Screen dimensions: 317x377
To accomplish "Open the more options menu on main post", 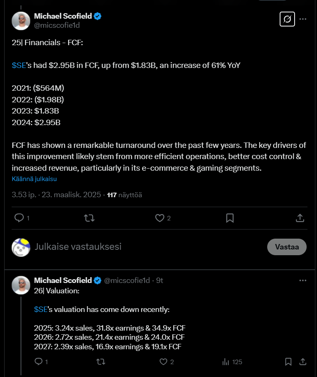I will tap(303, 19).
